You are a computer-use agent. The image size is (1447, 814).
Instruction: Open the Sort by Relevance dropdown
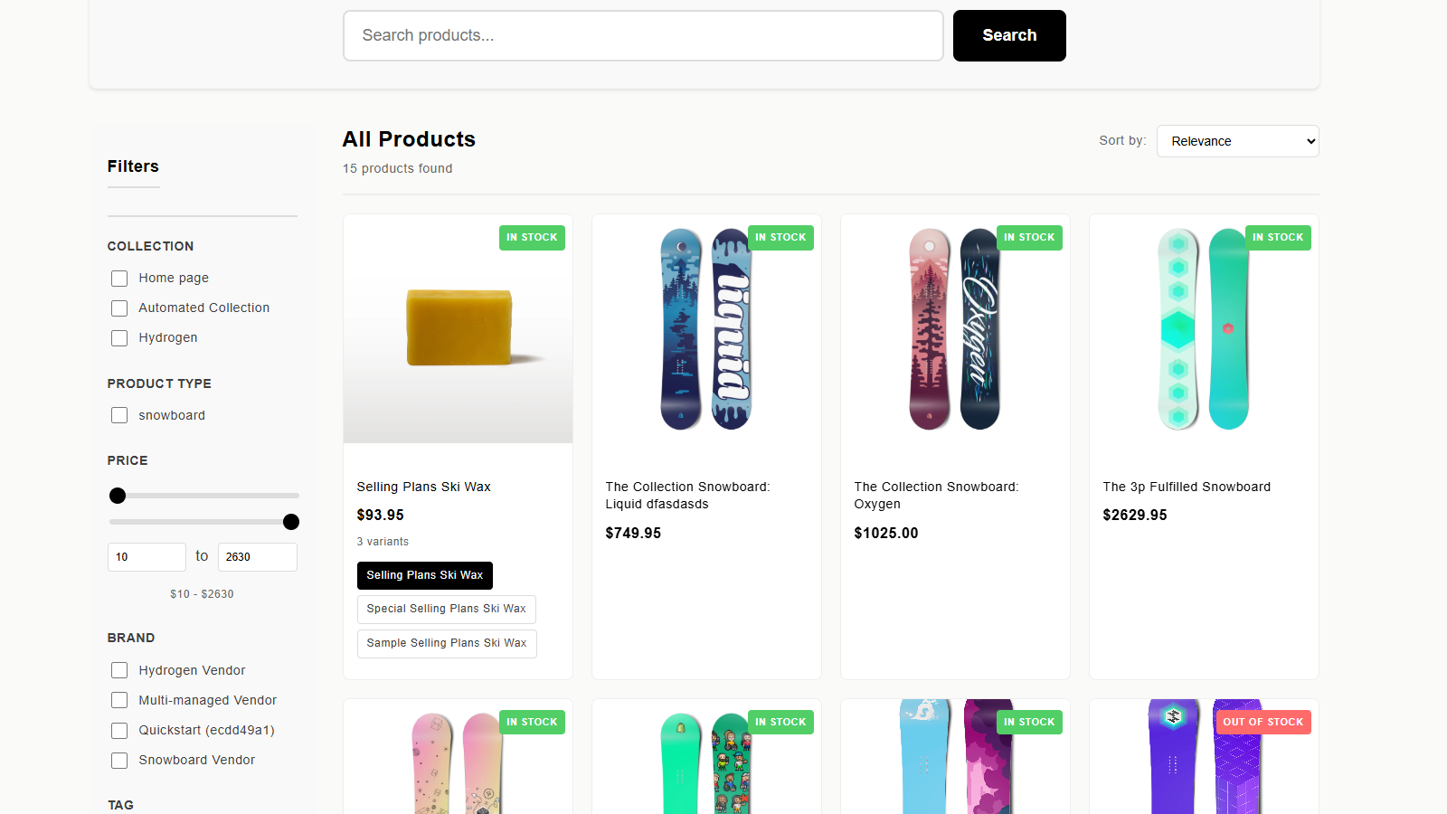tap(1237, 141)
